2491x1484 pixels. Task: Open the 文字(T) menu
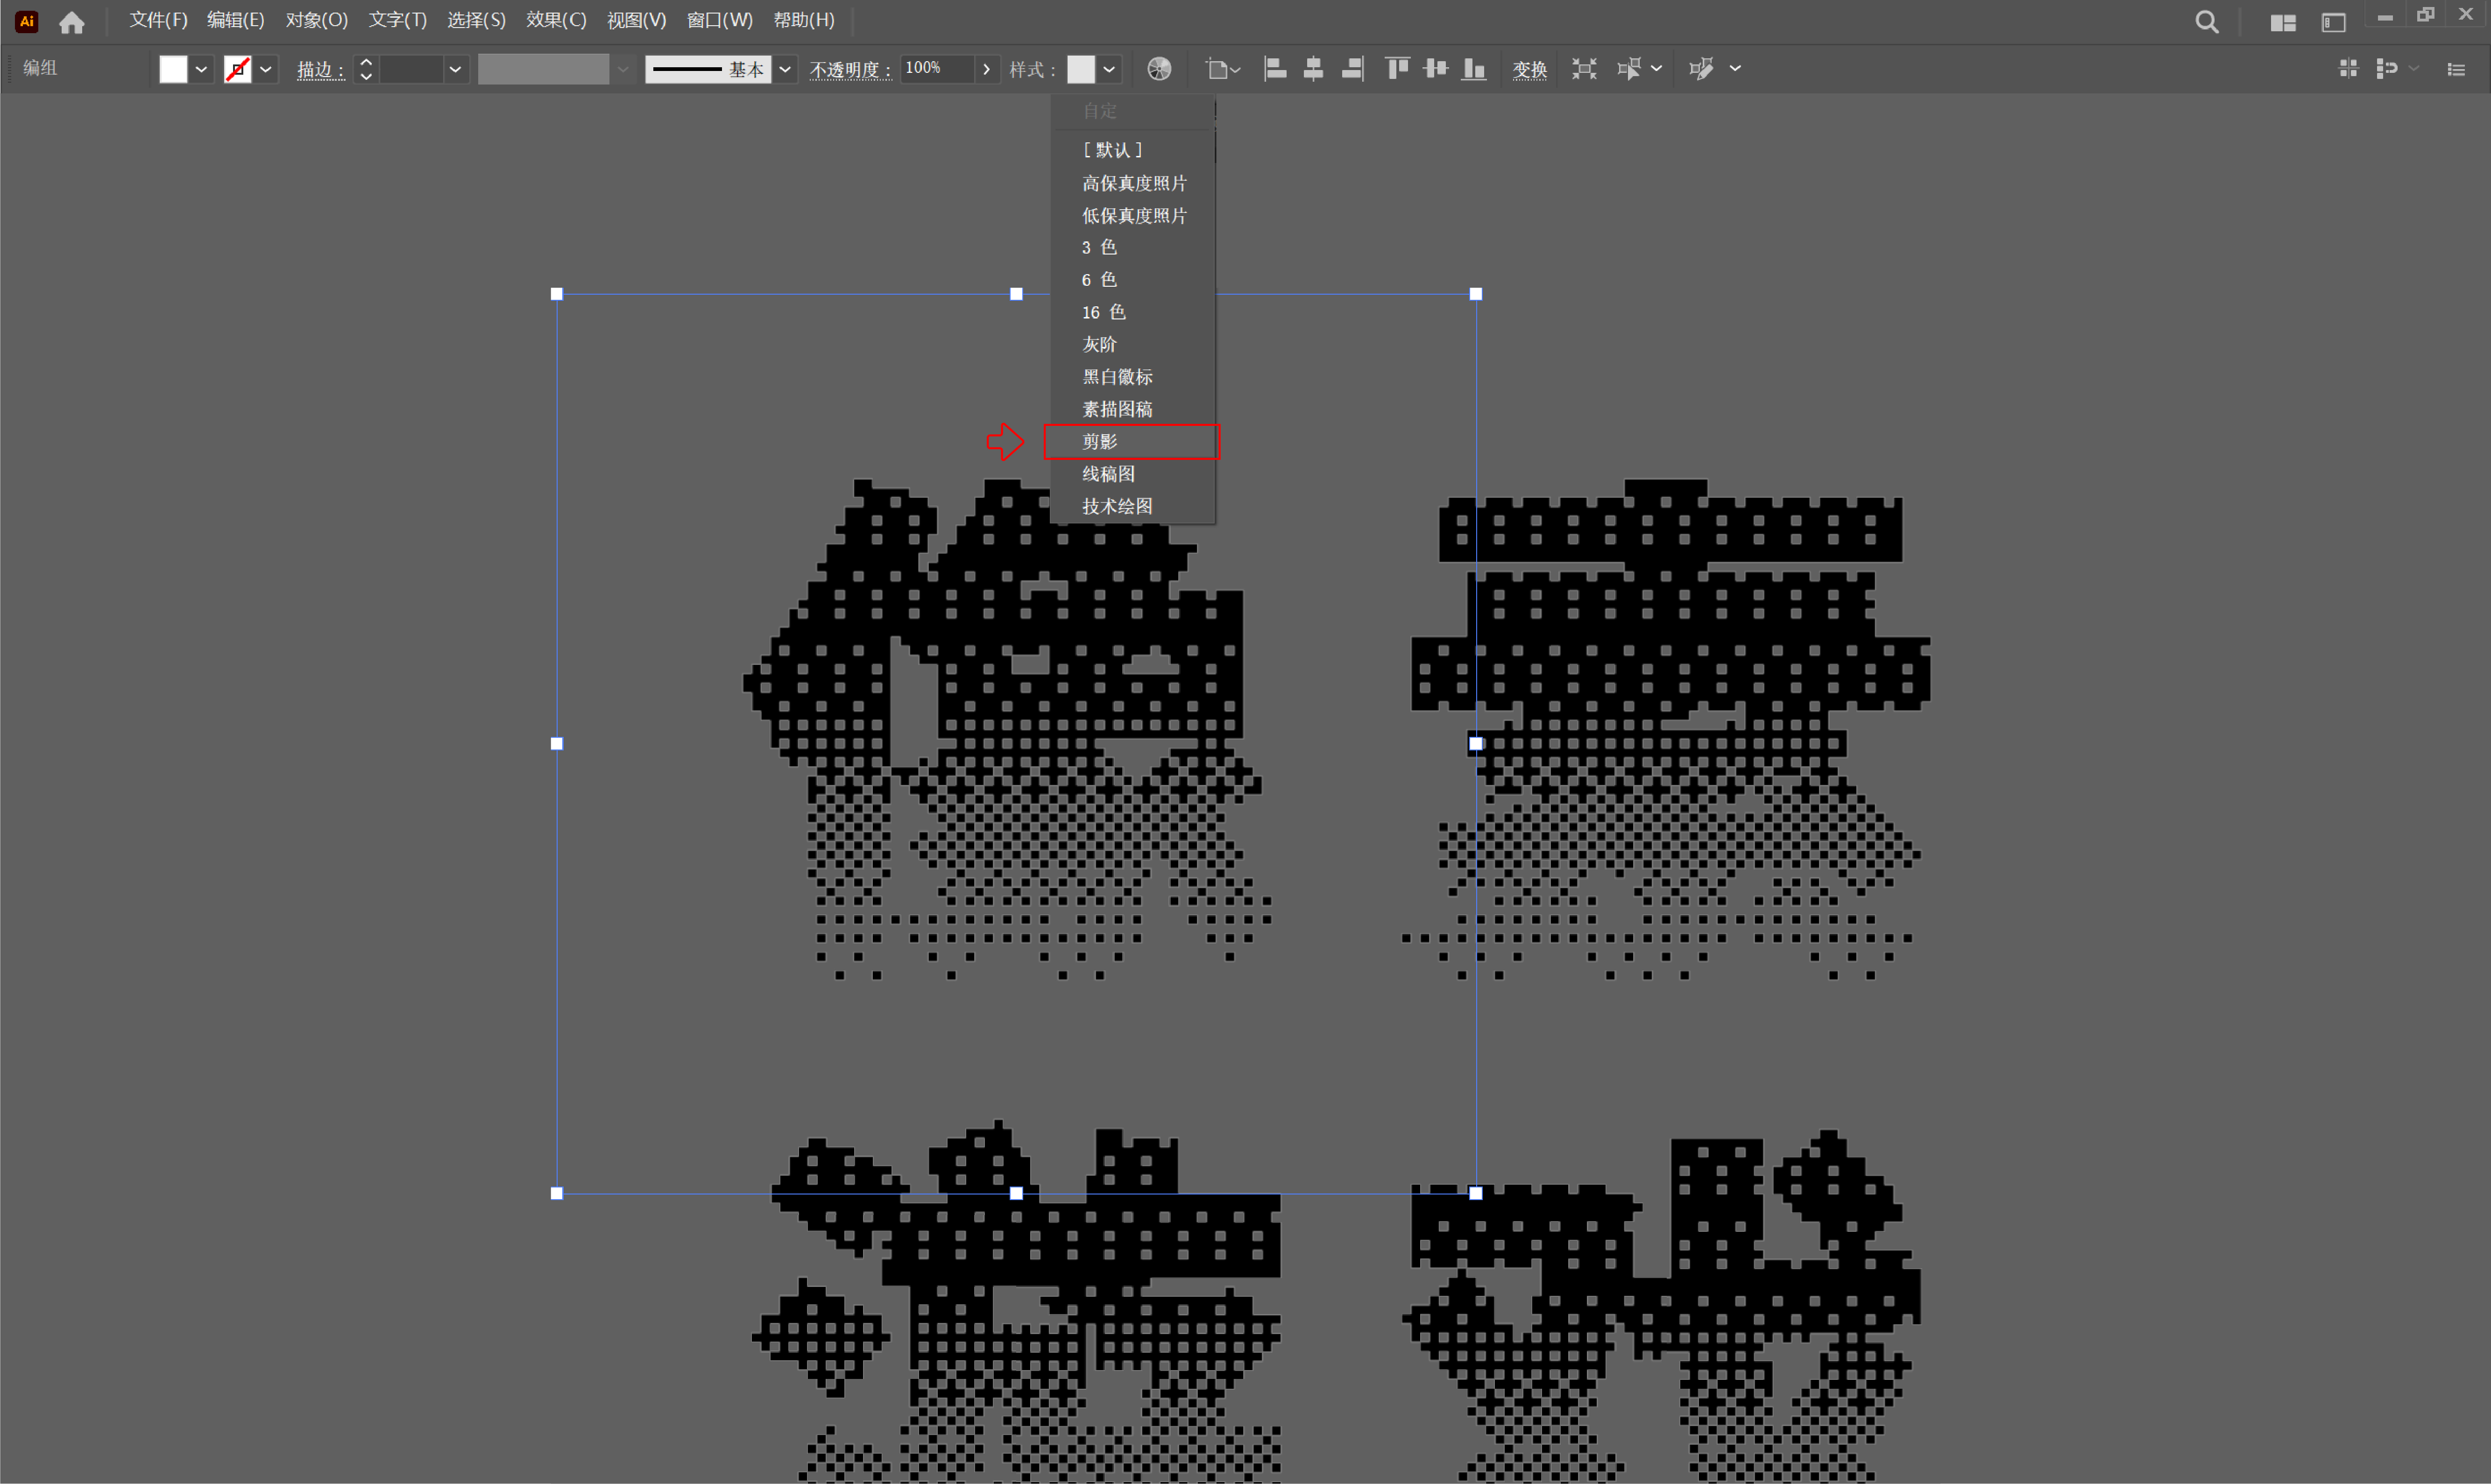pos(398,20)
